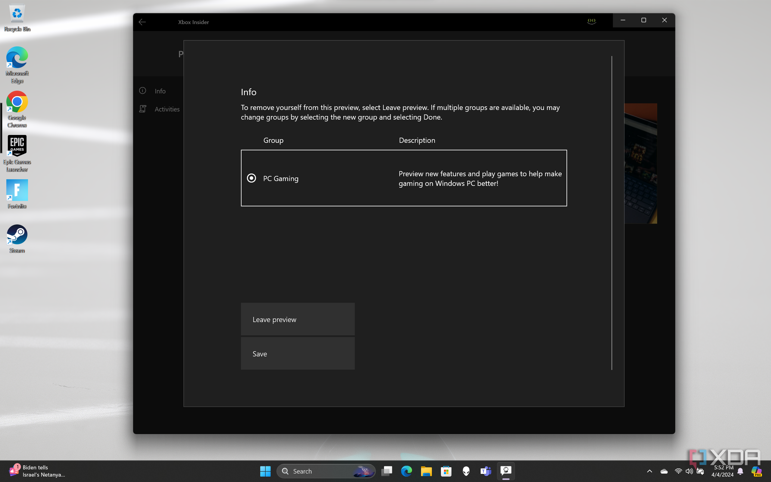Open the volume control in system tray
This screenshot has width=771, height=482.
(689, 471)
